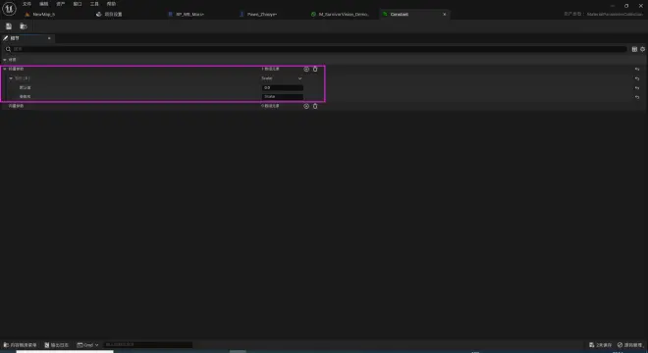Click the Browse to asset toolbar icon

pos(24,26)
